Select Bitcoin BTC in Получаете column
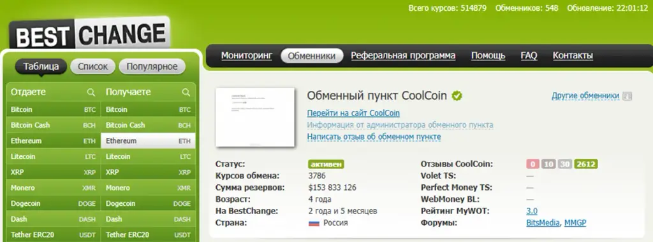Image resolution: width=653 pixels, height=242 pixels. tap(148, 110)
